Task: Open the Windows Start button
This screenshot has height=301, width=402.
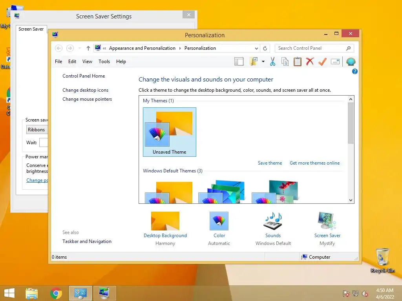Action: 9,293
